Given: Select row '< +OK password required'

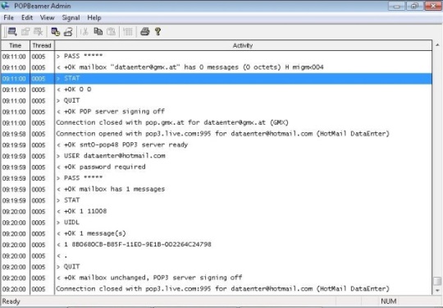Looking at the screenshot, I should point(217,167).
